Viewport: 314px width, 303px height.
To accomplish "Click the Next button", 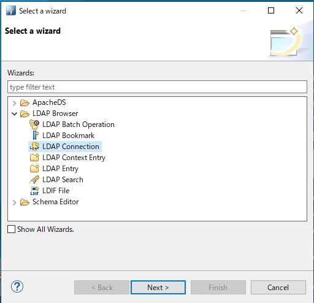I will tap(158, 287).
